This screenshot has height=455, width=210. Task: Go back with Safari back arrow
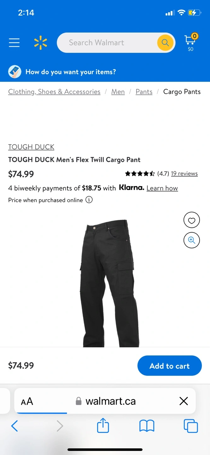[x=15, y=426]
